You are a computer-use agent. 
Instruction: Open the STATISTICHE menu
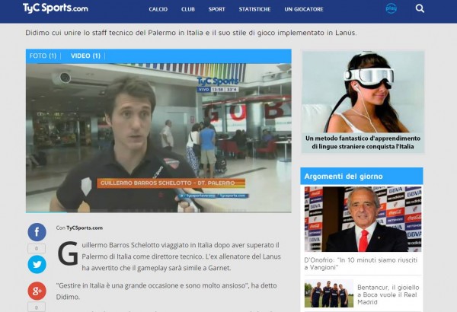pos(254,9)
